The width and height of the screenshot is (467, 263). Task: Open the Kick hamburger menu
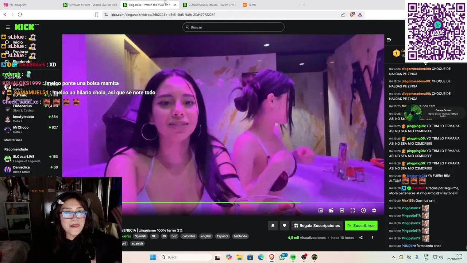point(8,27)
